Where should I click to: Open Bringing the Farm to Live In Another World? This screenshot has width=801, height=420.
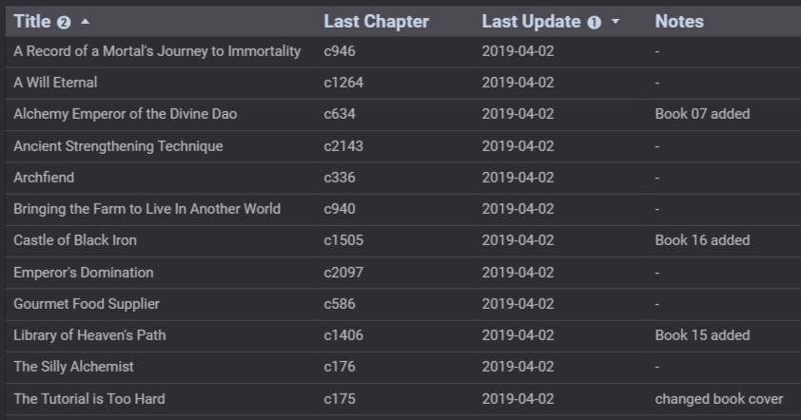[x=147, y=209]
